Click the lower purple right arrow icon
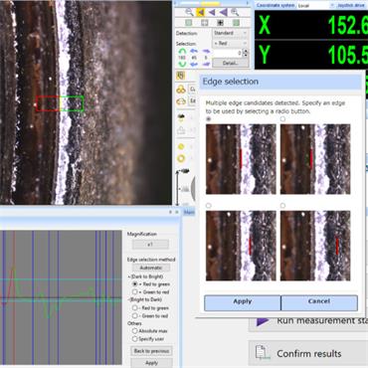The image size is (368, 368). point(206,64)
